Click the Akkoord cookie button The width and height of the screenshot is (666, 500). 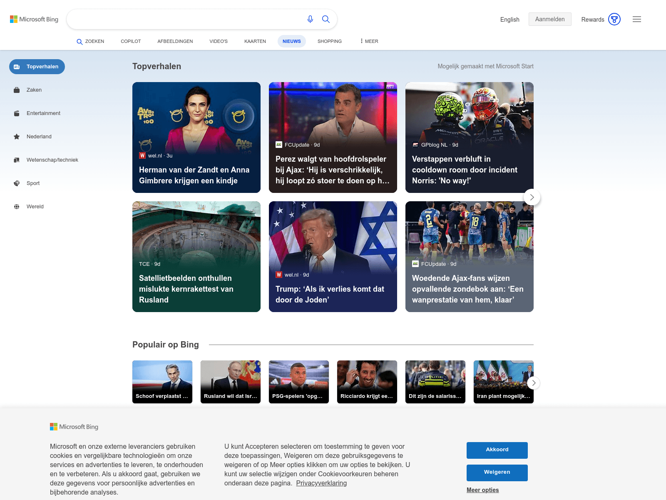click(497, 450)
